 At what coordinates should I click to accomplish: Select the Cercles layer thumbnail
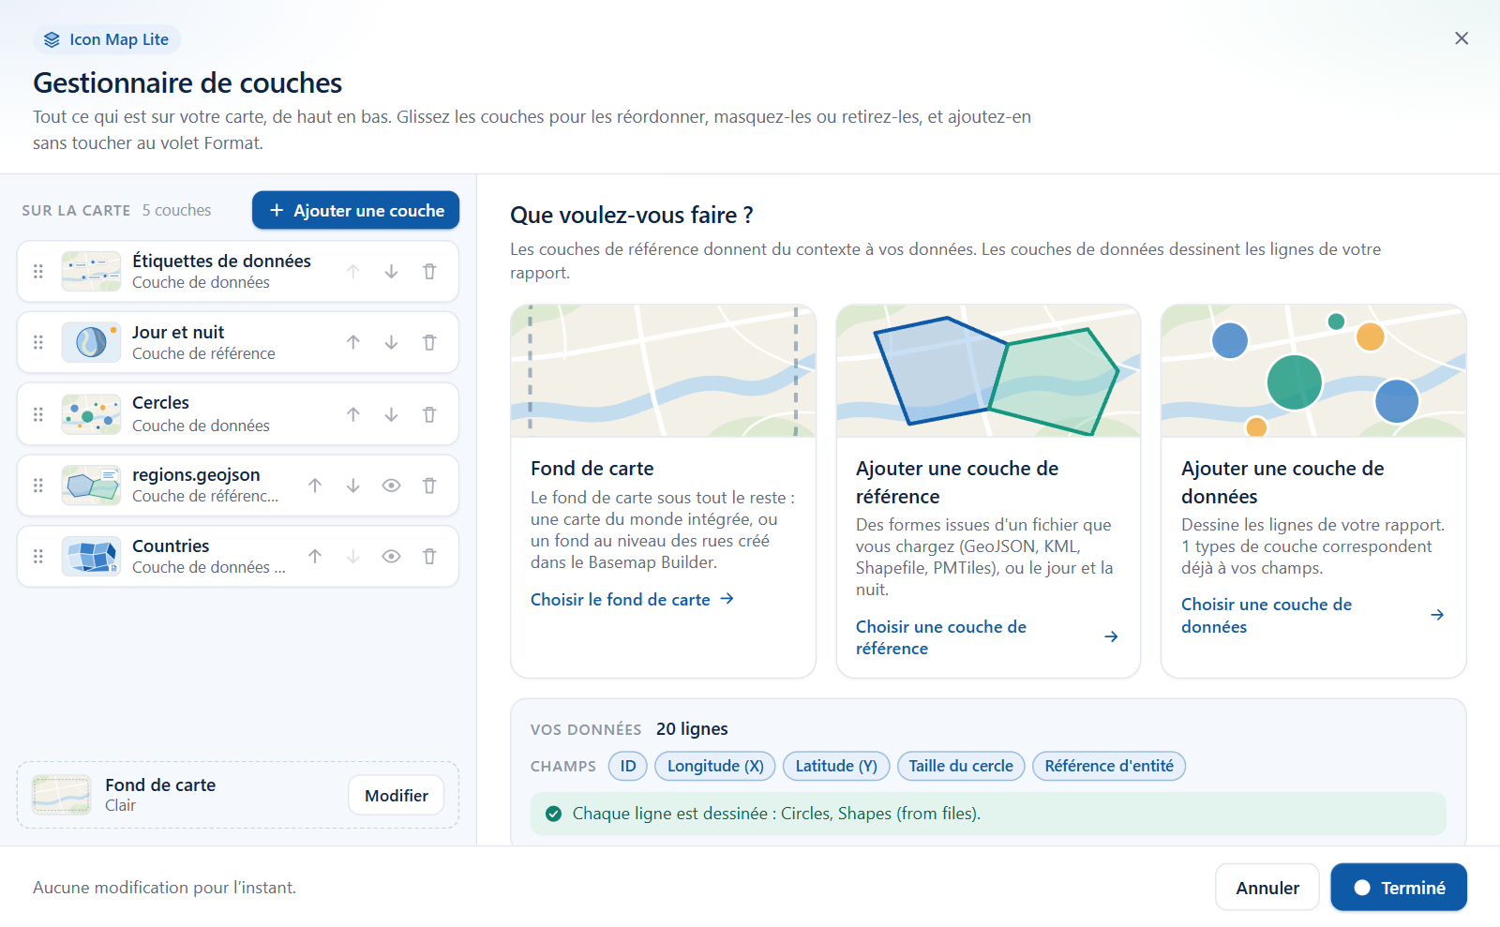point(91,414)
